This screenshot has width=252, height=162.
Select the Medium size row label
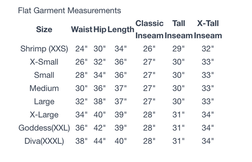(x=44, y=88)
